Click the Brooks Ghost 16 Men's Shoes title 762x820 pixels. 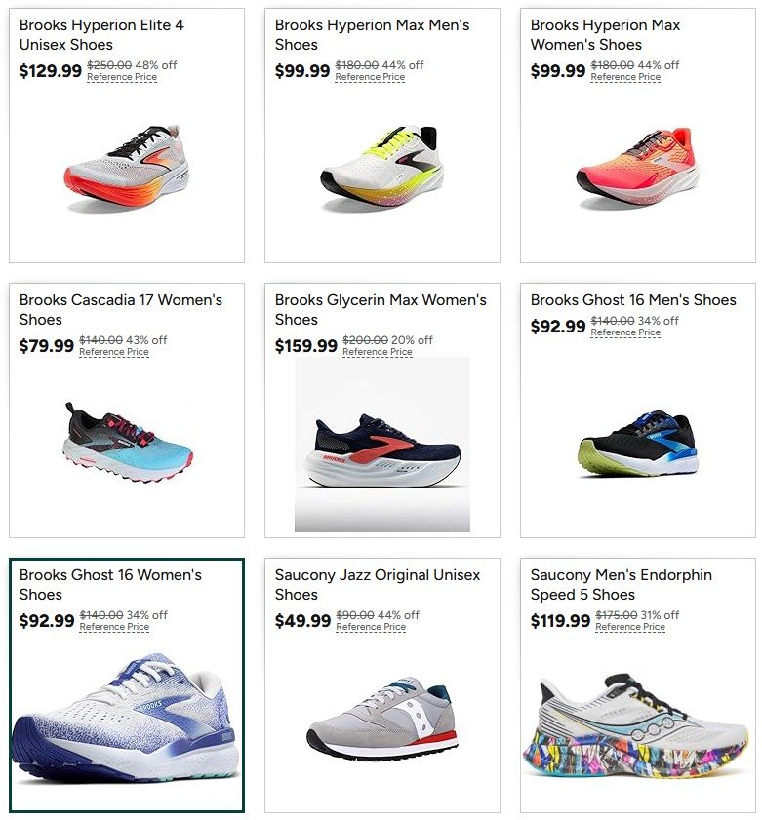(633, 300)
